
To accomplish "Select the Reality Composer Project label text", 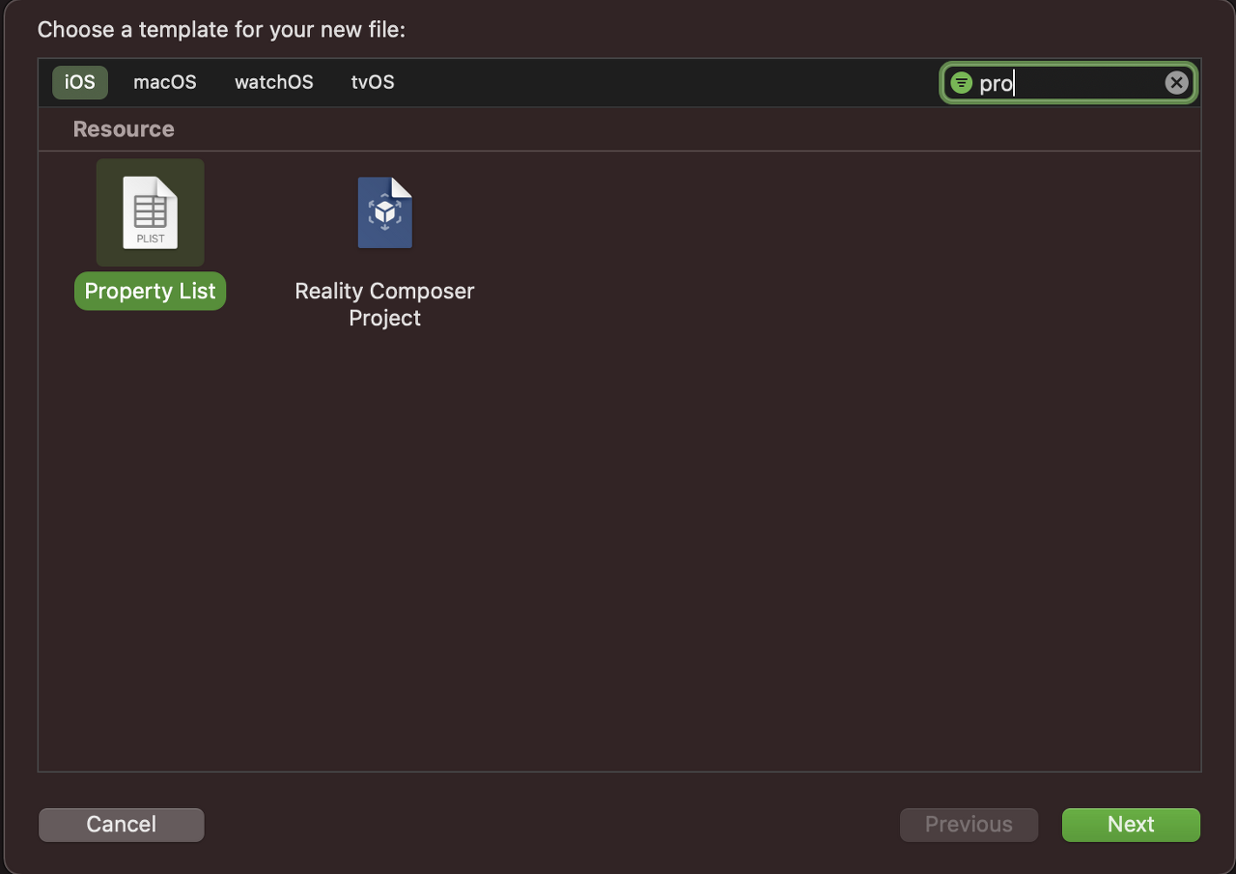I will [x=384, y=304].
